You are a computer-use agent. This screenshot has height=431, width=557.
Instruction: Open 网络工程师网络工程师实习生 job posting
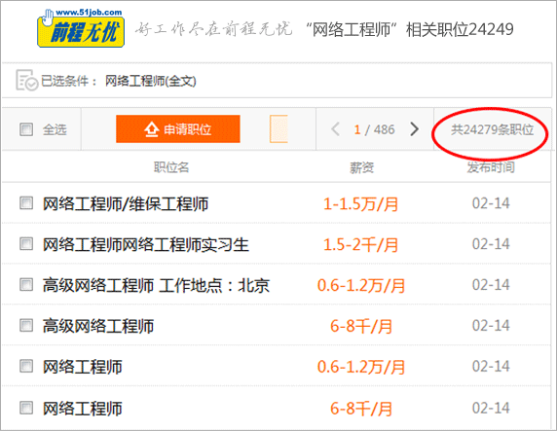point(146,245)
